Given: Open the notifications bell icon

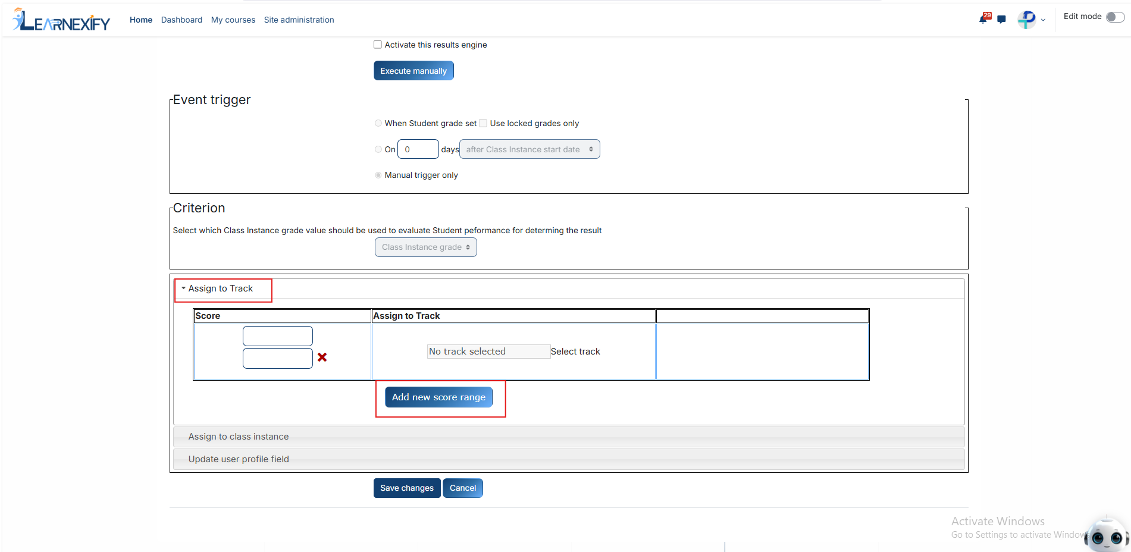Looking at the screenshot, I should pyautogui.click(x=983, y=19).
